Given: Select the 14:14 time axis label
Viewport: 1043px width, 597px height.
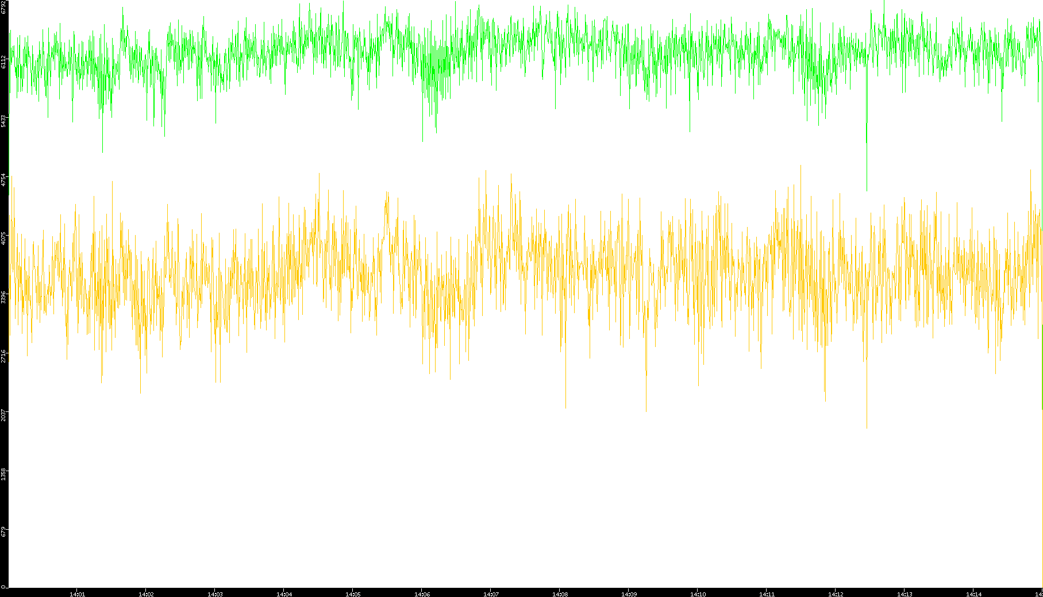Looking at the screenshot, I should pyautogui.click(x=973, y=594).
